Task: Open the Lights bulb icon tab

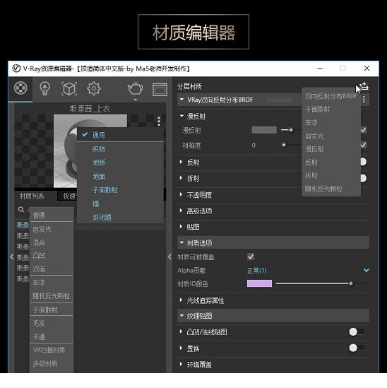Action: 44,88
